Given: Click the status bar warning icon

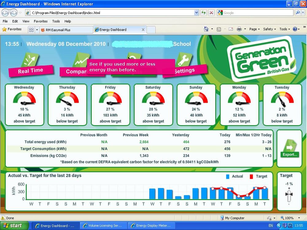Looking at the screenshot, I should point(3,218).
